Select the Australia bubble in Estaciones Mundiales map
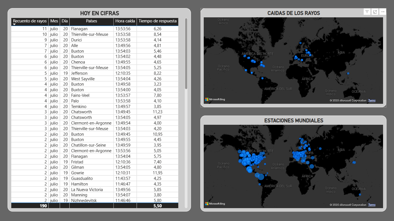Image resolution: width=394 pixels, height=221 pixels. pos(360,194)
